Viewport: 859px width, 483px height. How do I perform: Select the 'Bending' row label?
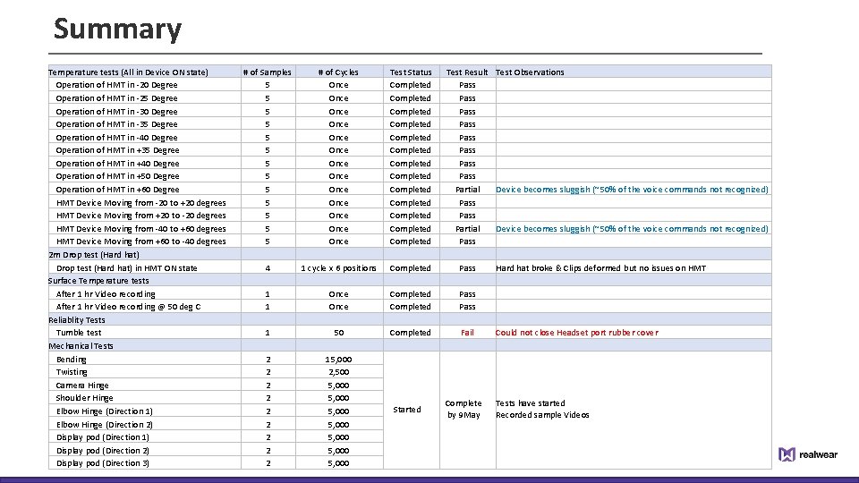(72, 360)
